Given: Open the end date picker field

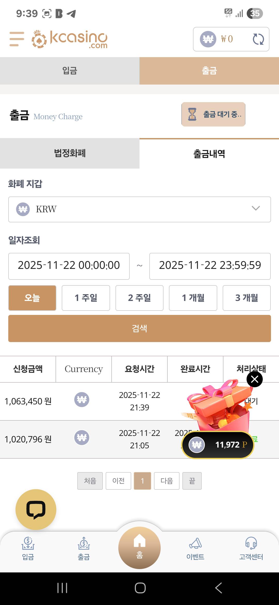Looking at the screenshot, I should [x=210, y=266].
